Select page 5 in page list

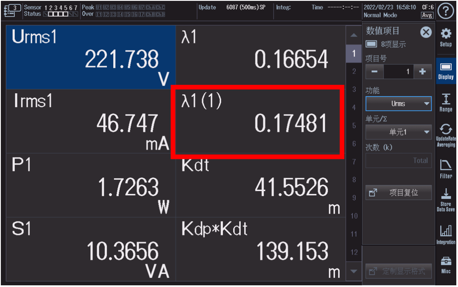tap(354, 126)
